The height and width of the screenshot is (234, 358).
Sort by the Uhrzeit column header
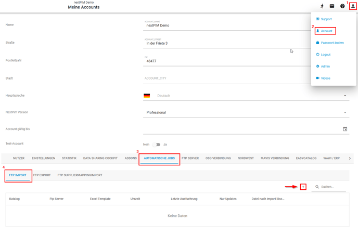tap(135, 199)
